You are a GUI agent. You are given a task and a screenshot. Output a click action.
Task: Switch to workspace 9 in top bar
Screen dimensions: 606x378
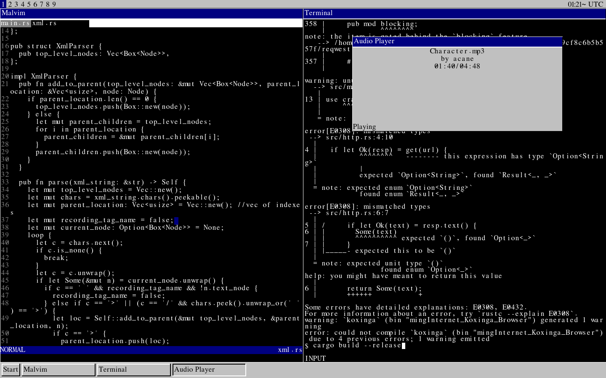pos(54,4)
